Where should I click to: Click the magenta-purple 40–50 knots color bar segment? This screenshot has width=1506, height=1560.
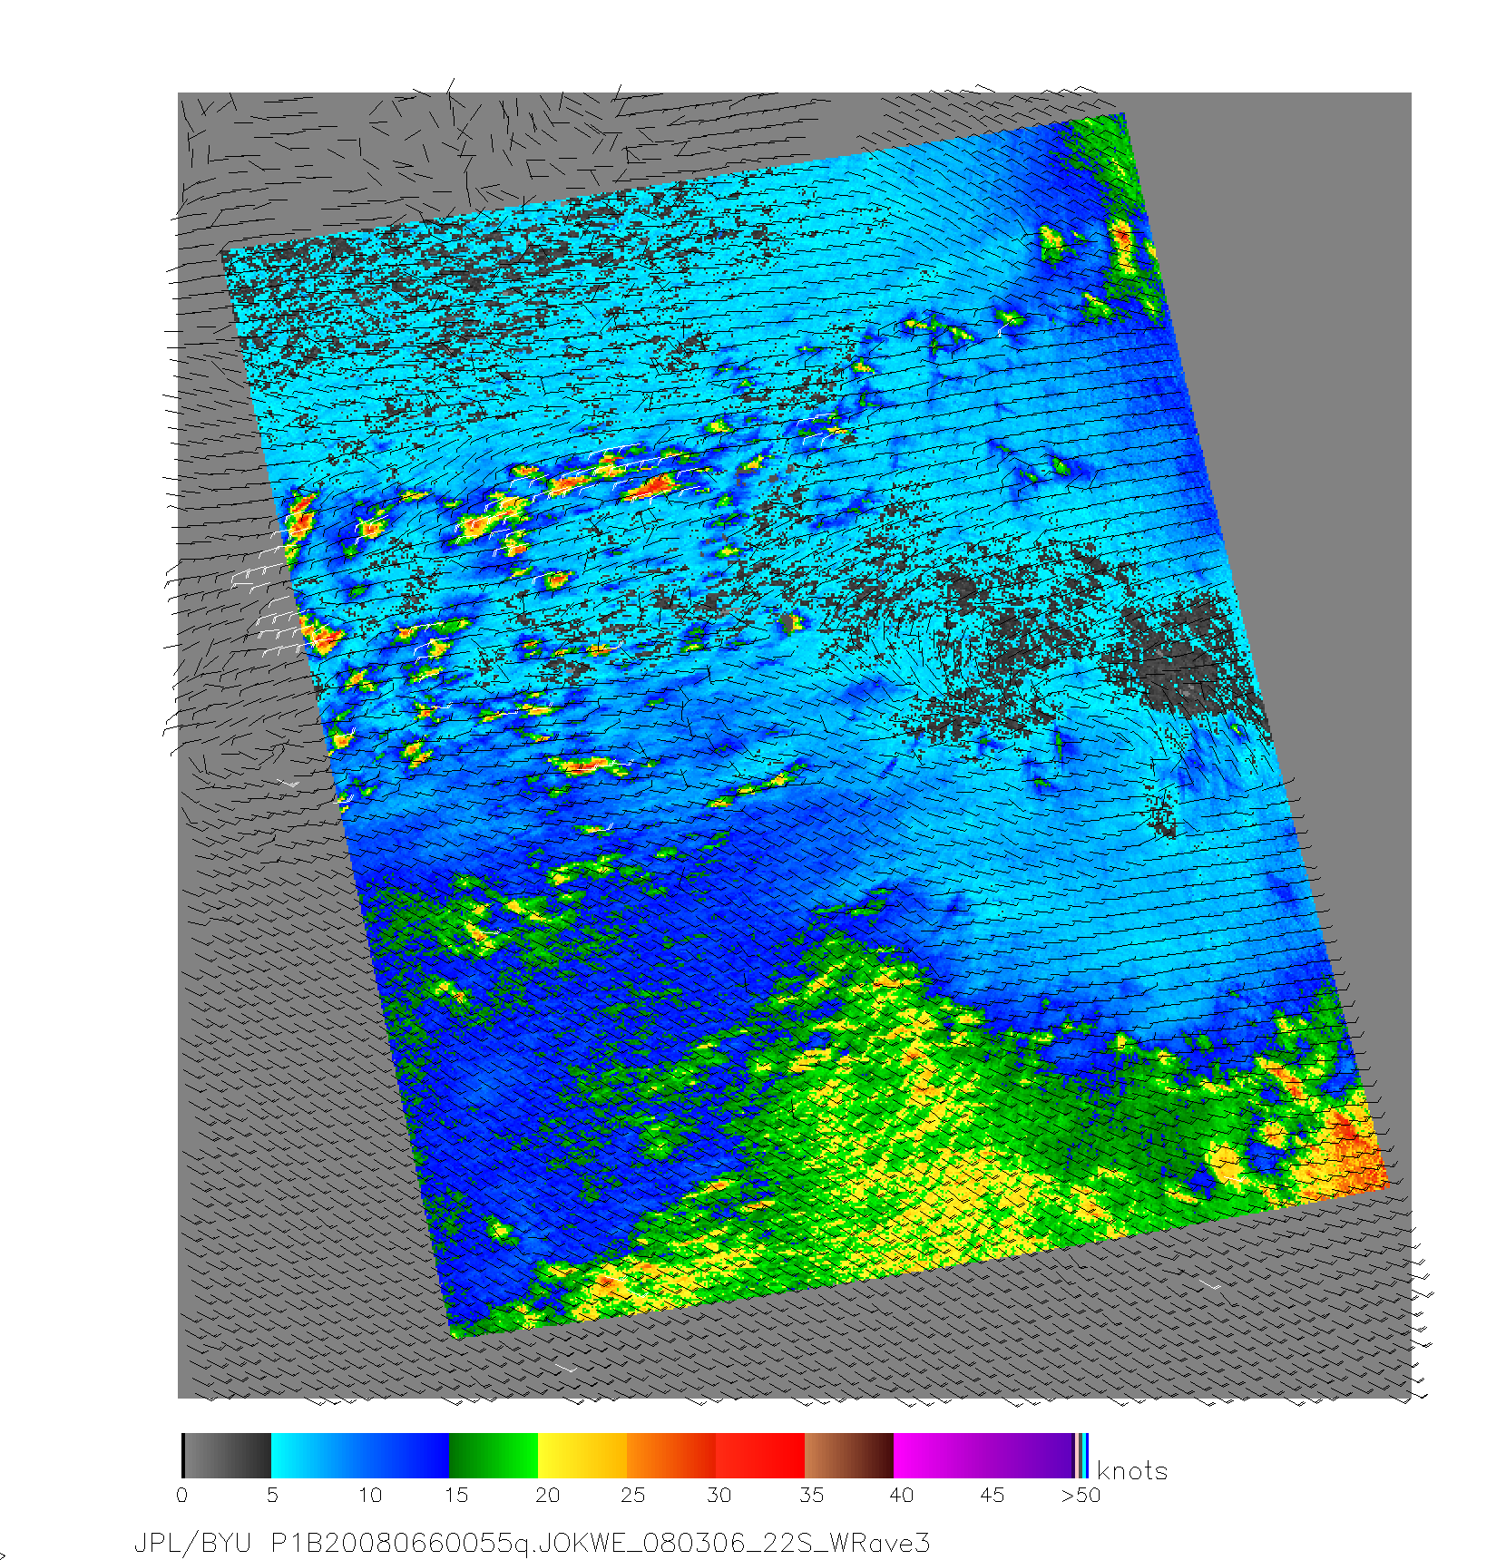point(984,1456)
